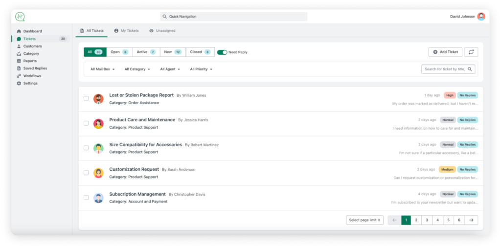Go to next page with right arrow
This screenshot has width=501, height=247.
tap(471, 220)
